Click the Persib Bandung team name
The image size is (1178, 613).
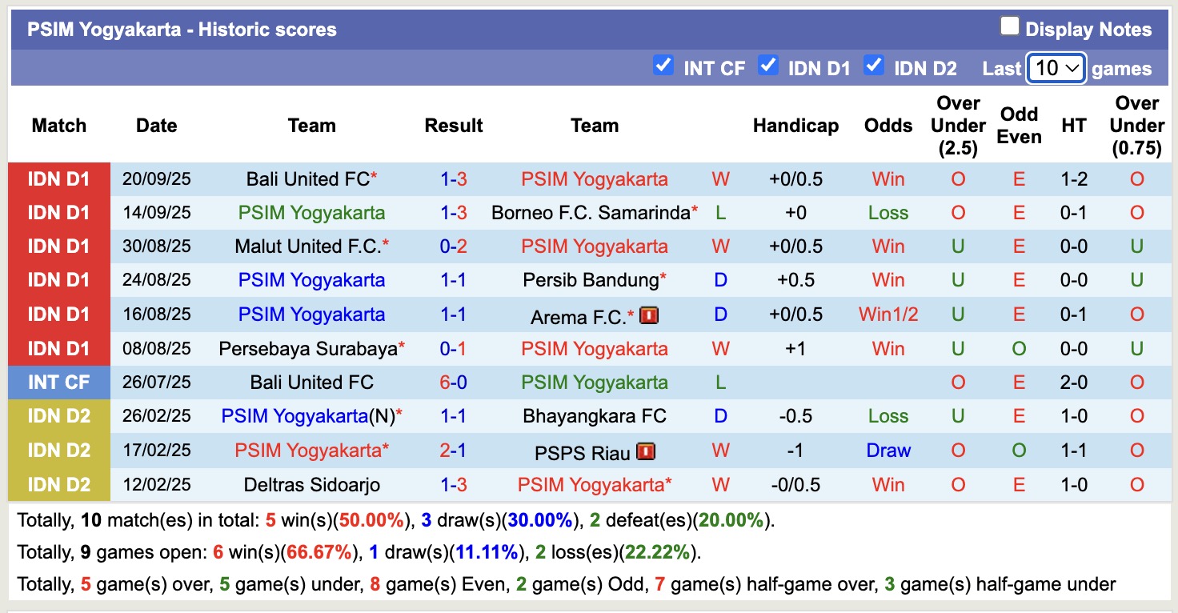591,280
